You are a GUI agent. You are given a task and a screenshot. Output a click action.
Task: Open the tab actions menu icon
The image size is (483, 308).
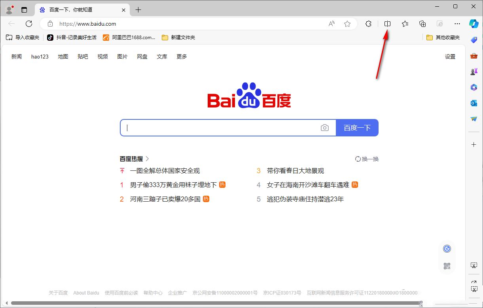click(x=24, y=10)
